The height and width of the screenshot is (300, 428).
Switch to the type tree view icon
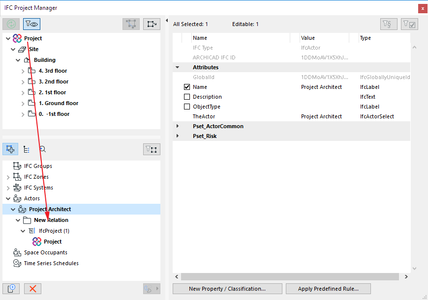(27, 149)
